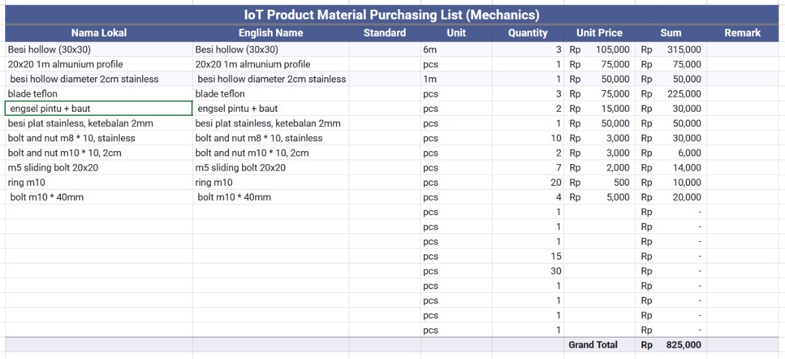Screen dimensions: 785x359
Task: Select English Name cell Besi hollow (30x30)
Action: pyautogui.click(x=271, y=50)
